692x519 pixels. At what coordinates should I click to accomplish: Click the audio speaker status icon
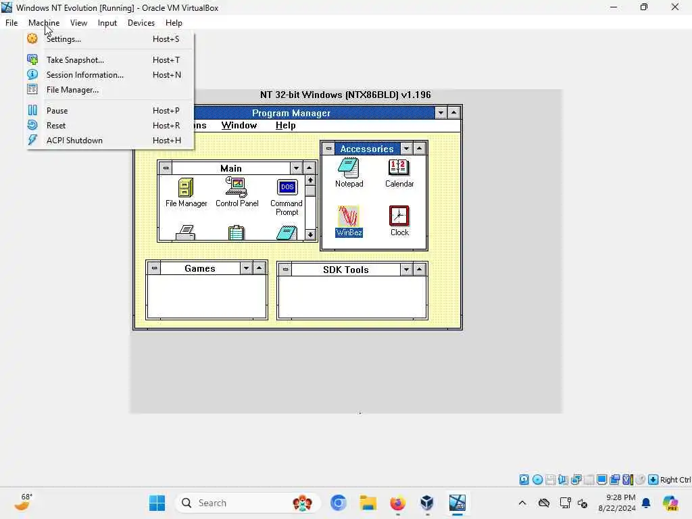pyautogui.click(x=563, y=480)
